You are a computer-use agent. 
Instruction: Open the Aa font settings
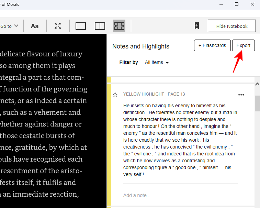(35, 26)
